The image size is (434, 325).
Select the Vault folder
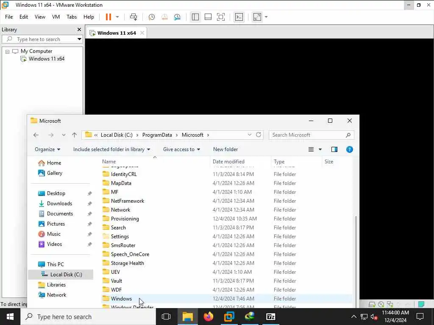pos(116,281)
